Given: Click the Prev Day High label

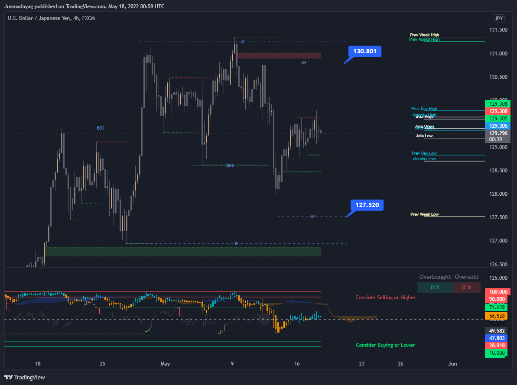Looking at the screenshot, I should click(424, 108).
